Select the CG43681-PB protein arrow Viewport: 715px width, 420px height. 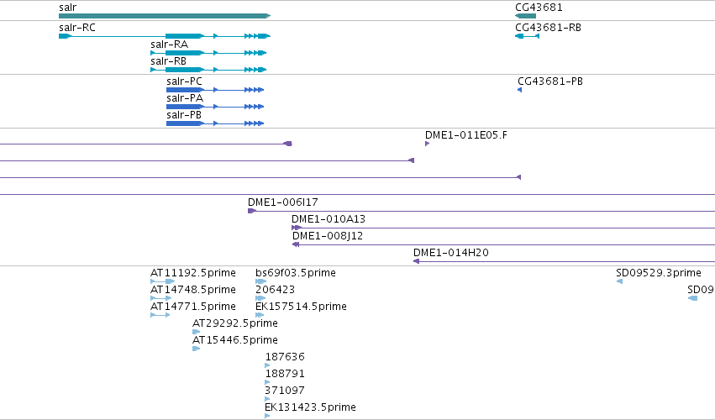(519, 90)
